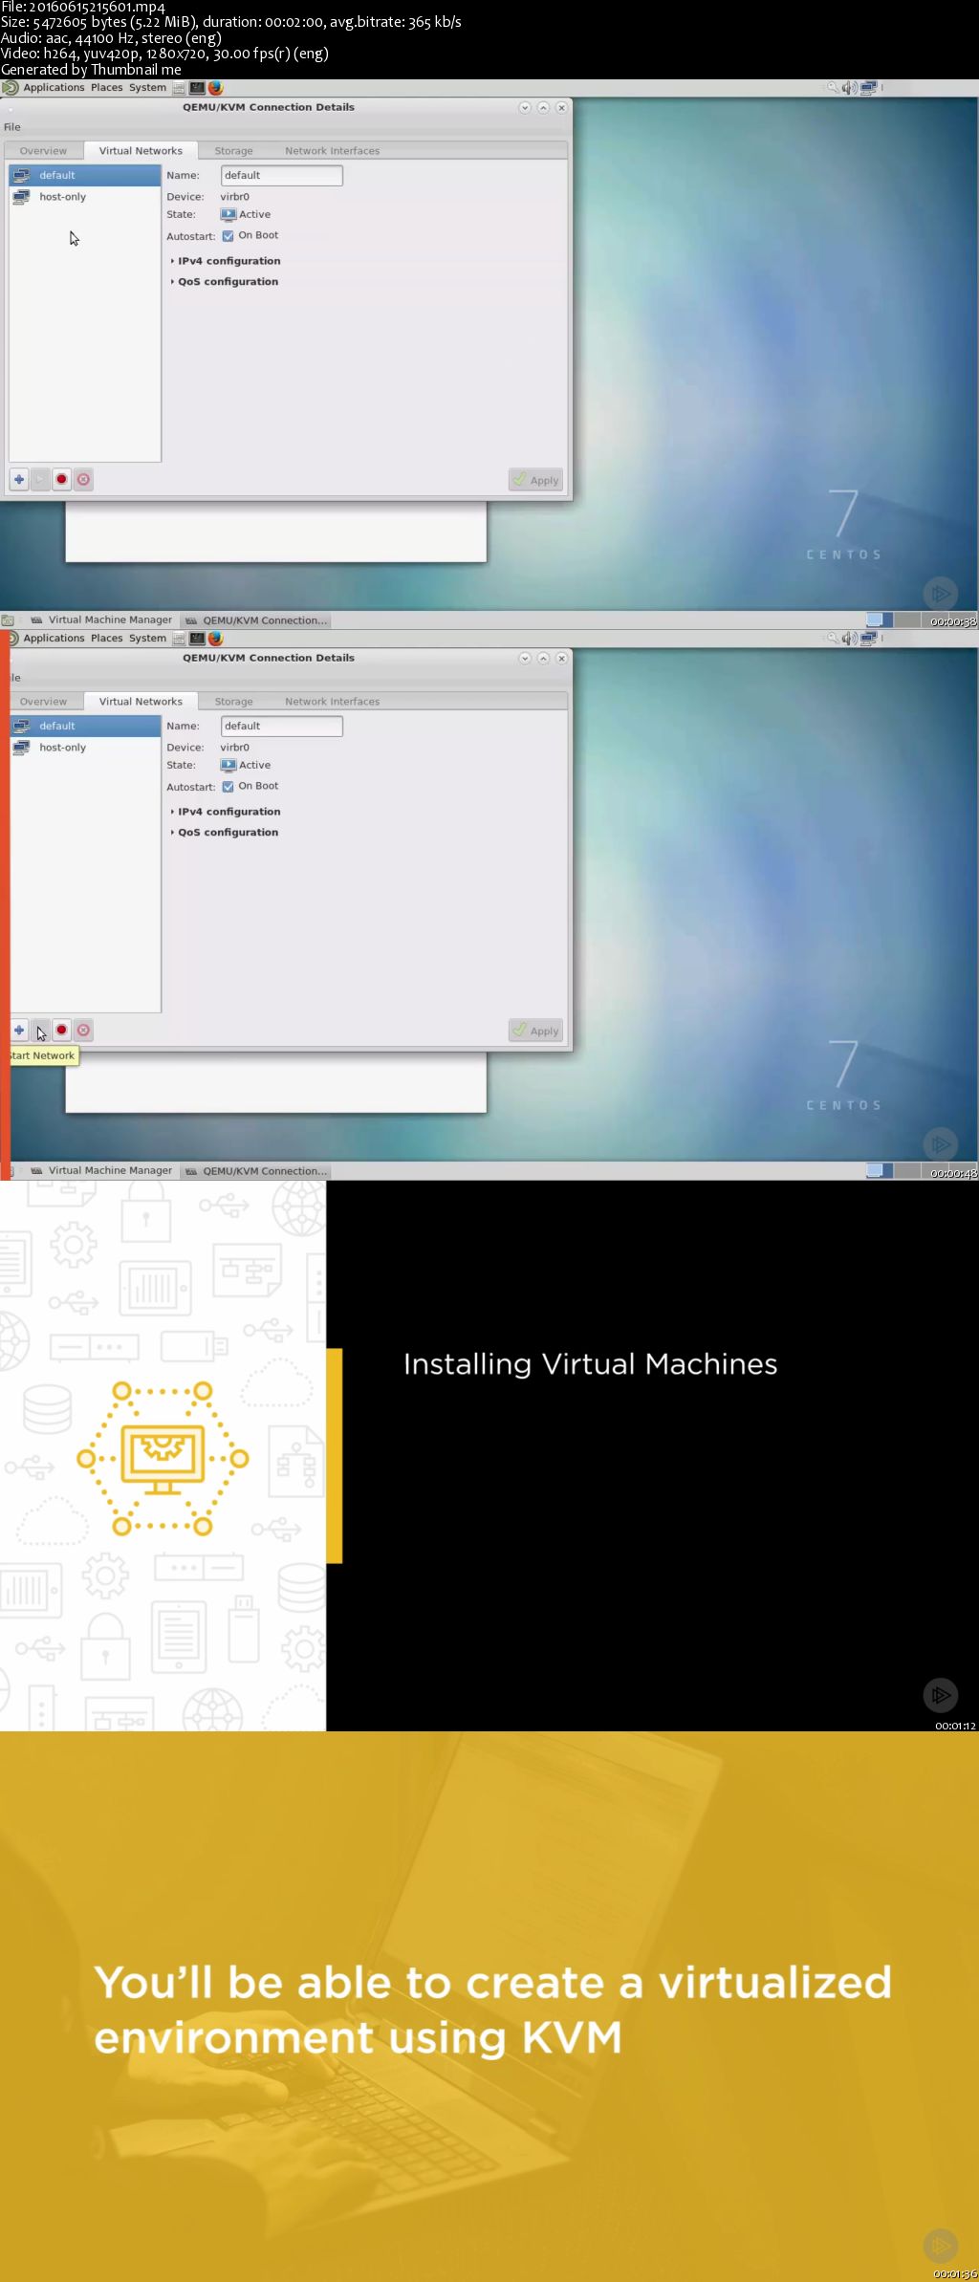Click the volume tray icon in 00:00:38 frame

849,88
